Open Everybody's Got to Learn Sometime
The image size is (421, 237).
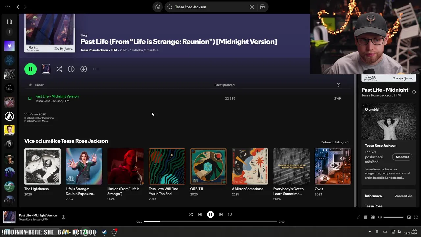[291, 166]
